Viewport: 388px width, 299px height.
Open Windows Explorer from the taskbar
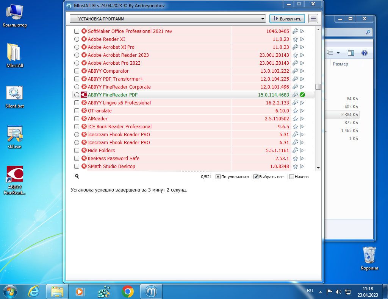pyautogui.click(x=57, y=291)
